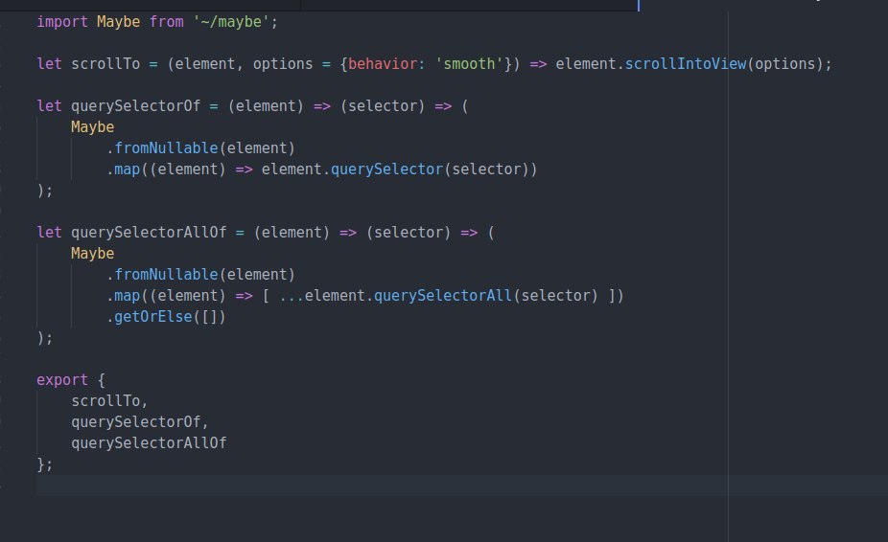Click the 'export' keyword
888x542 pixels.
(x=62, y=379)
